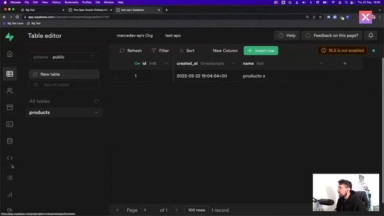This screenshot has width=384, height=216.
Task: Open the Help button
Action: (x=287, y=35)
